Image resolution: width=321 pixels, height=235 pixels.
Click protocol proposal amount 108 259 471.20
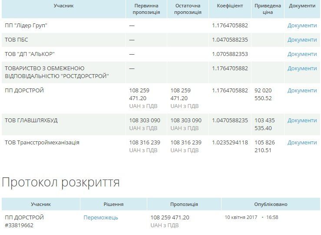170,217
